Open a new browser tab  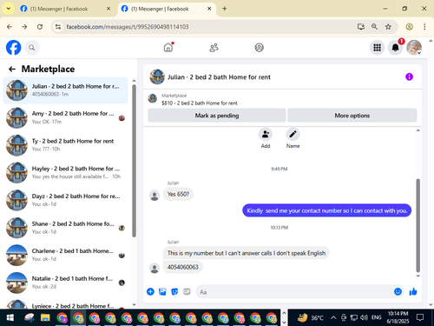point(224,9)
